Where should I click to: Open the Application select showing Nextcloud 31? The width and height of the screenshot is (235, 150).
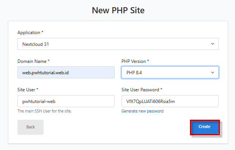tap(118, 44)
